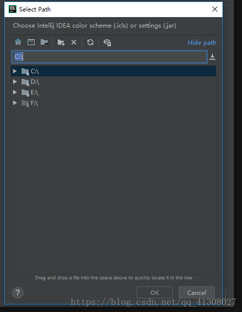
Task: Expand the E:\ drive node
Action: tap(15, 92)
